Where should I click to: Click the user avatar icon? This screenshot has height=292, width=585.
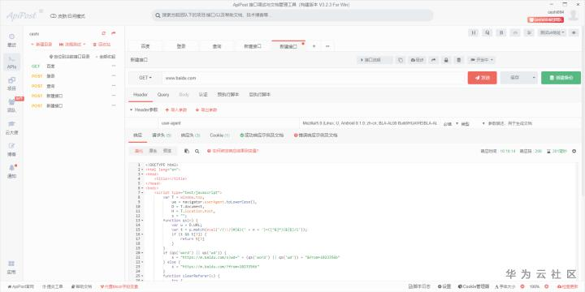(574, 15)
